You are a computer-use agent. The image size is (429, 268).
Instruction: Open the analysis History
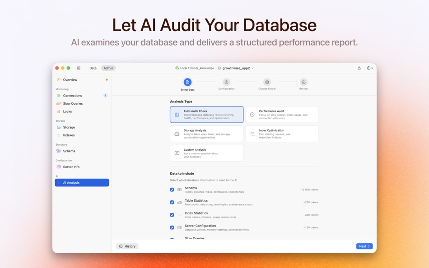[x=127, y=246]
